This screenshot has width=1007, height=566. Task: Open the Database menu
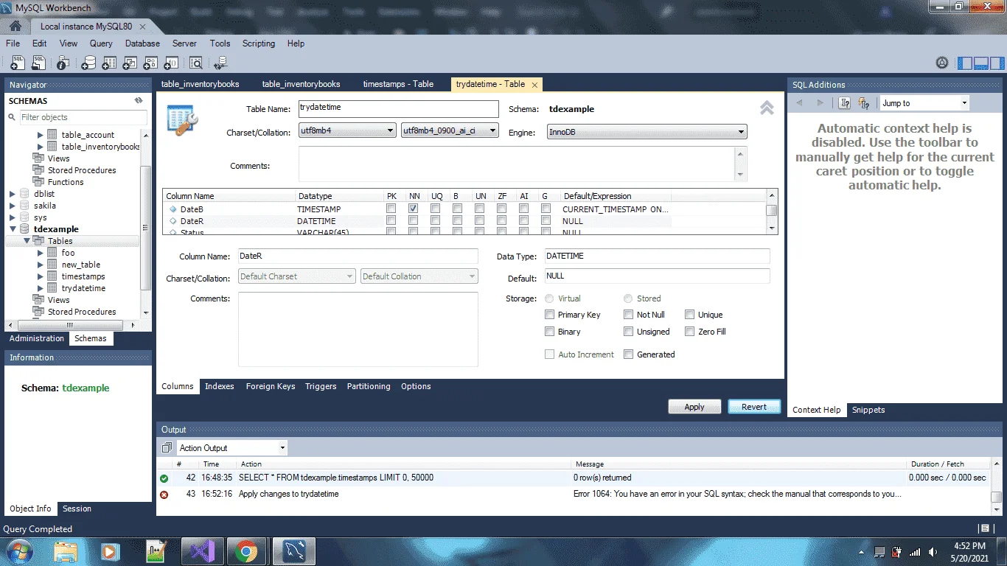[x=142, y=43]
